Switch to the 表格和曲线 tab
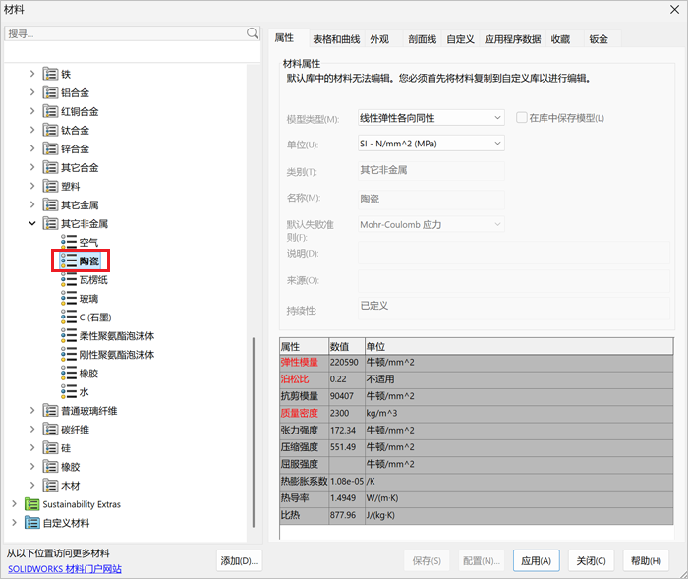The image size is (688, 579). [x=336, y=39]
